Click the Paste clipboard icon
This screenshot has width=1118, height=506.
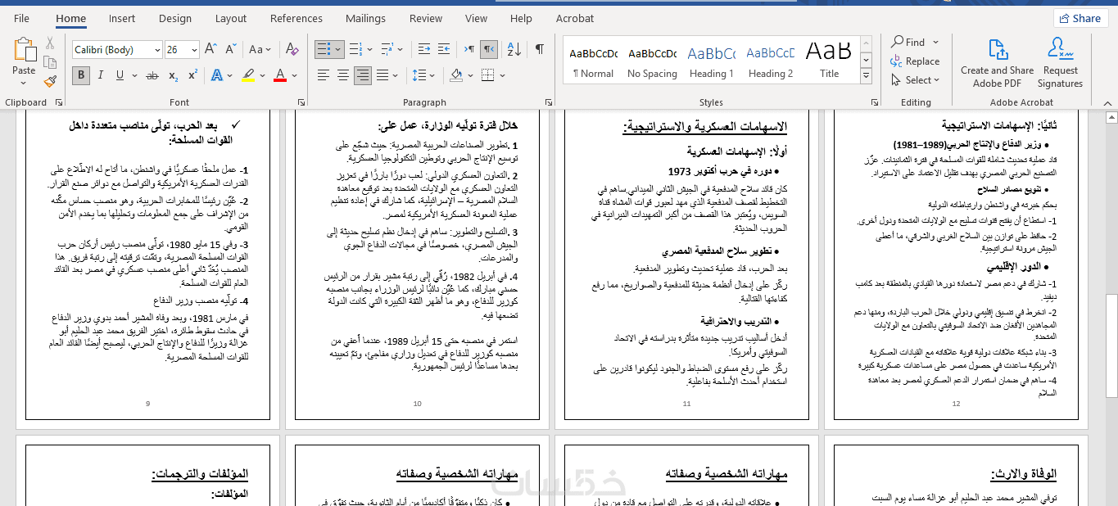coord(25,50)
